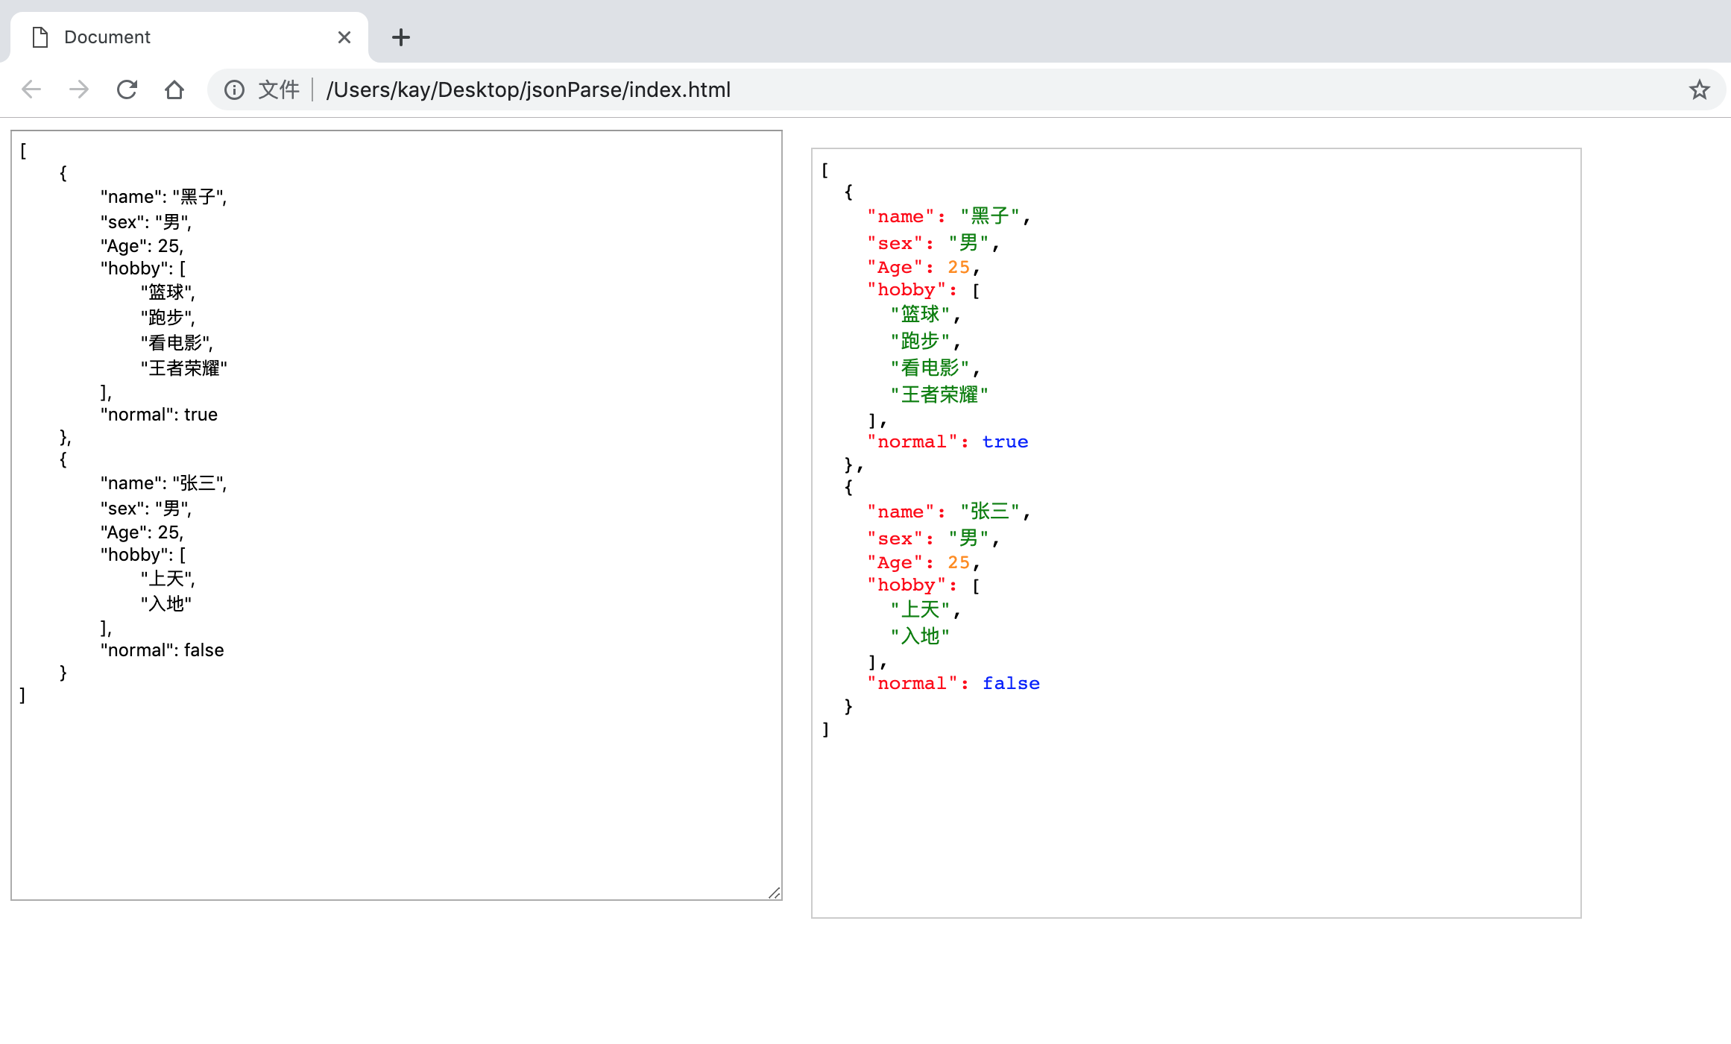Click the browser back arrow
The width and height of the screenshot is (1731, 1044).
pos(31,89)
